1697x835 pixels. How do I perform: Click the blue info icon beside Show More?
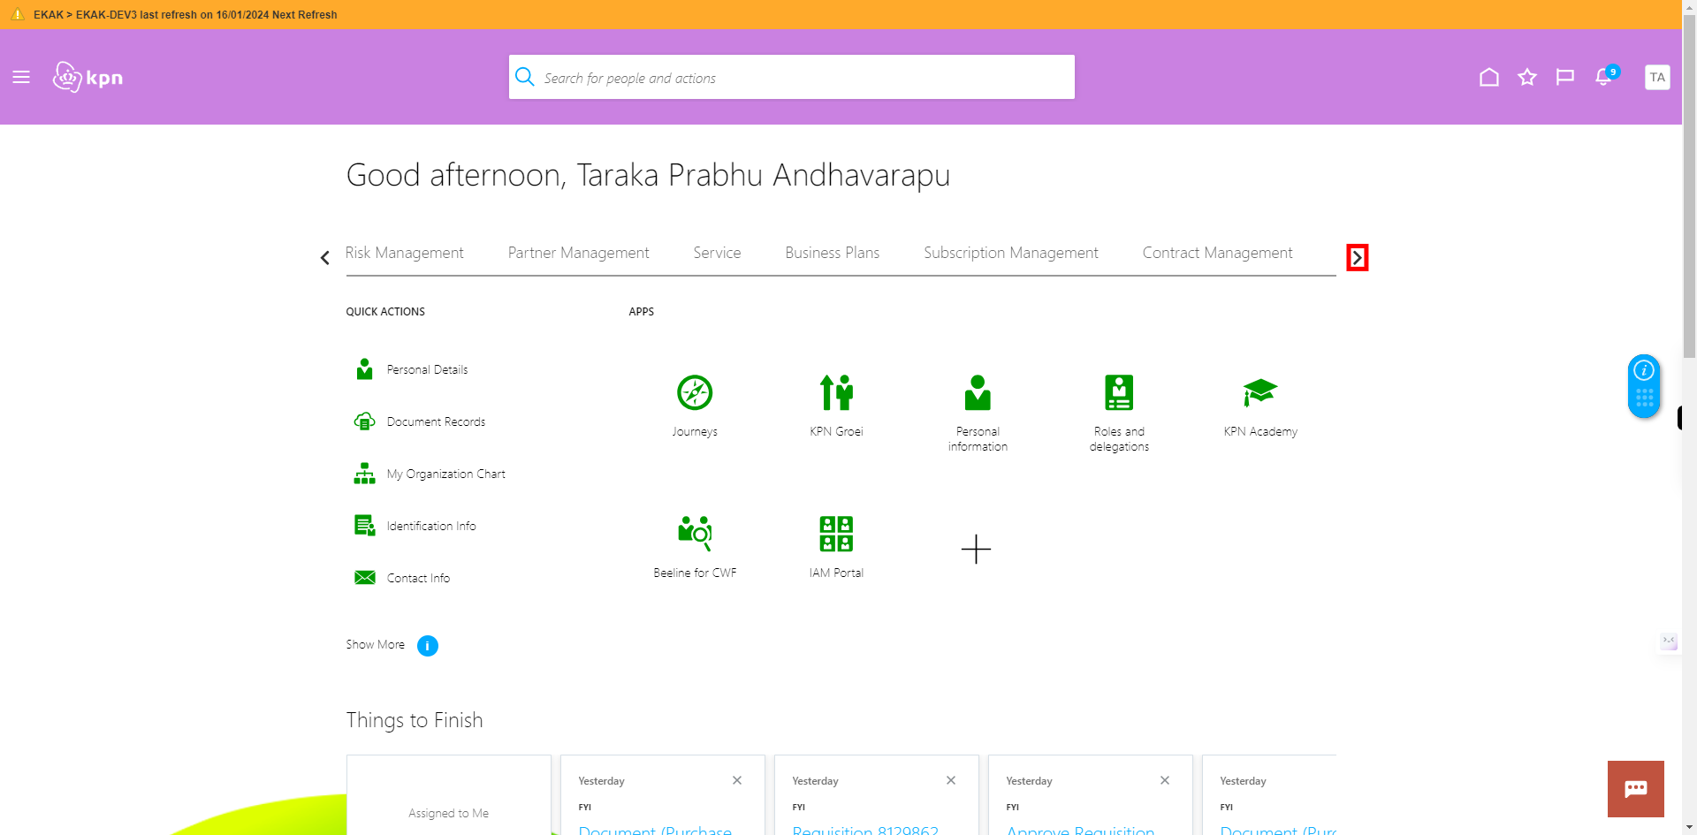[x=428, y=646]
